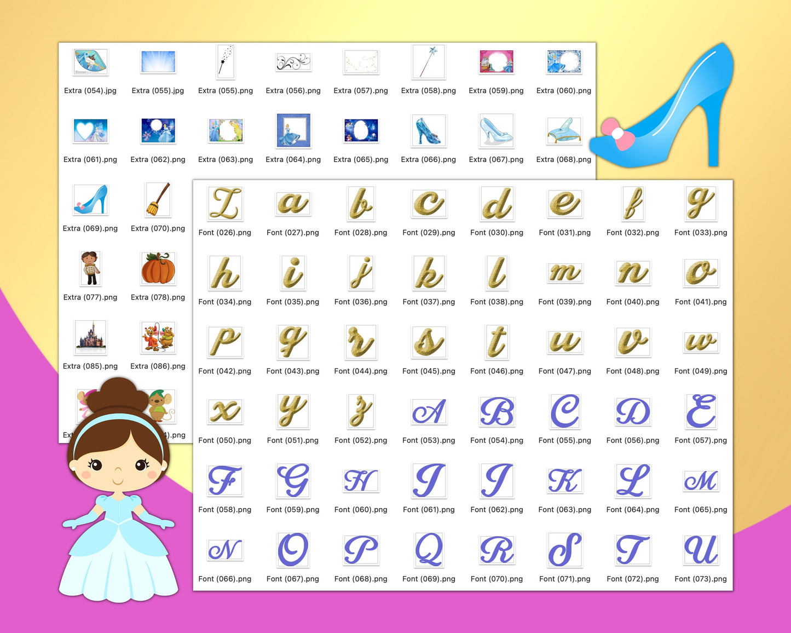Viewport: 791px width, 633px height.
Task: Select the gold lowercase a Font (027).png
Action: (x=293, y=204)
